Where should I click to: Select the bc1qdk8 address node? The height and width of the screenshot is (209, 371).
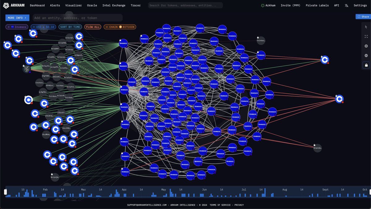point(63,43)
